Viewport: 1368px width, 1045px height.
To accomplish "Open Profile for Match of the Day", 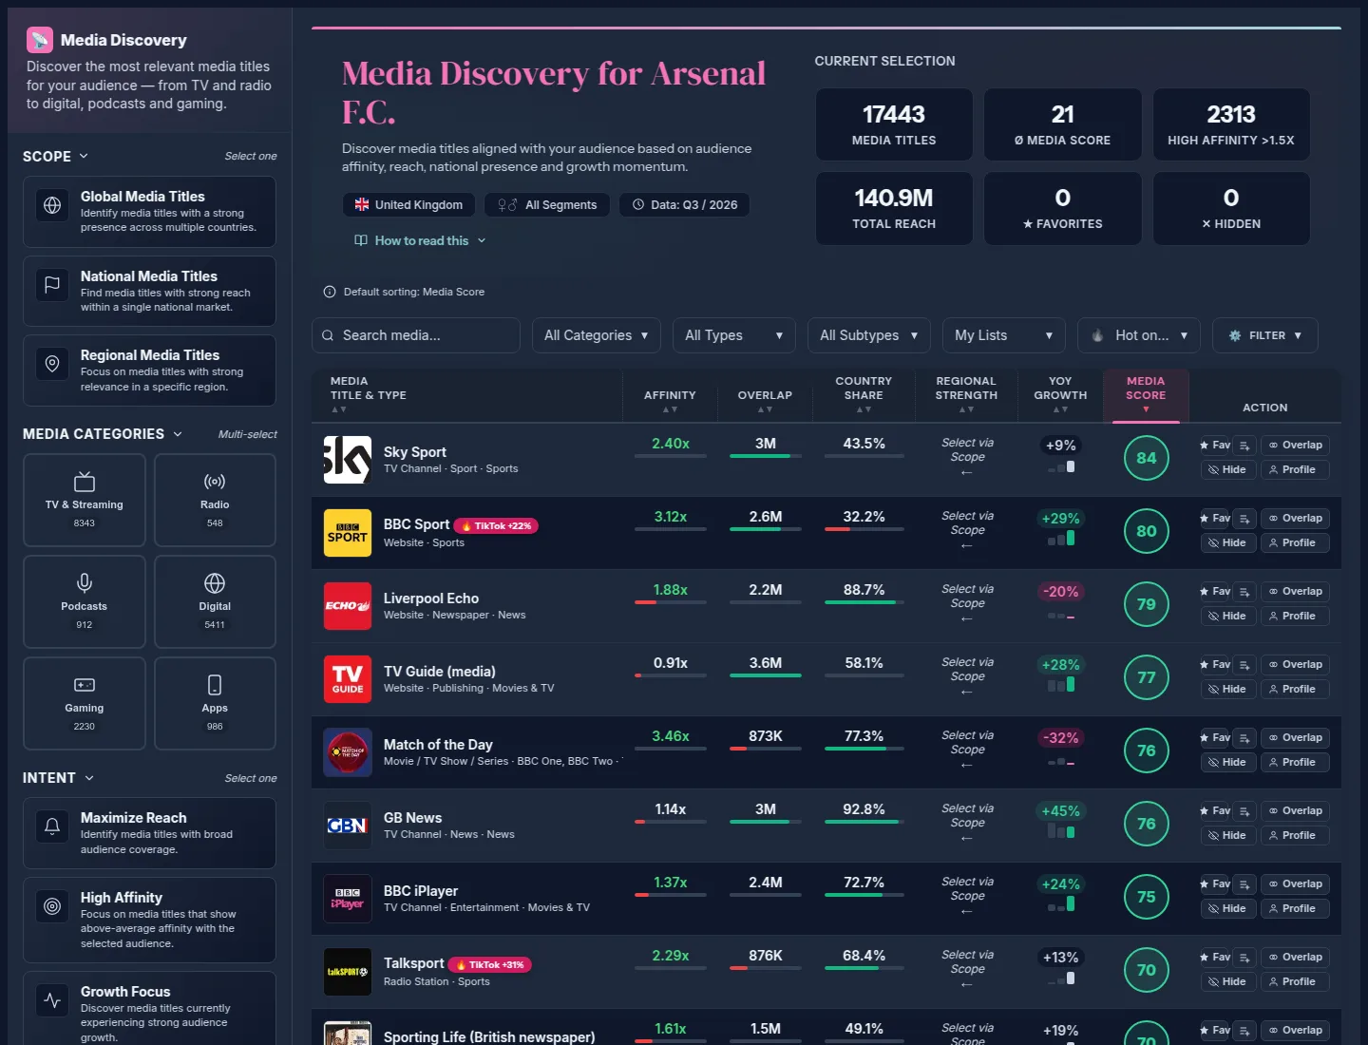I will point(1295,762).
